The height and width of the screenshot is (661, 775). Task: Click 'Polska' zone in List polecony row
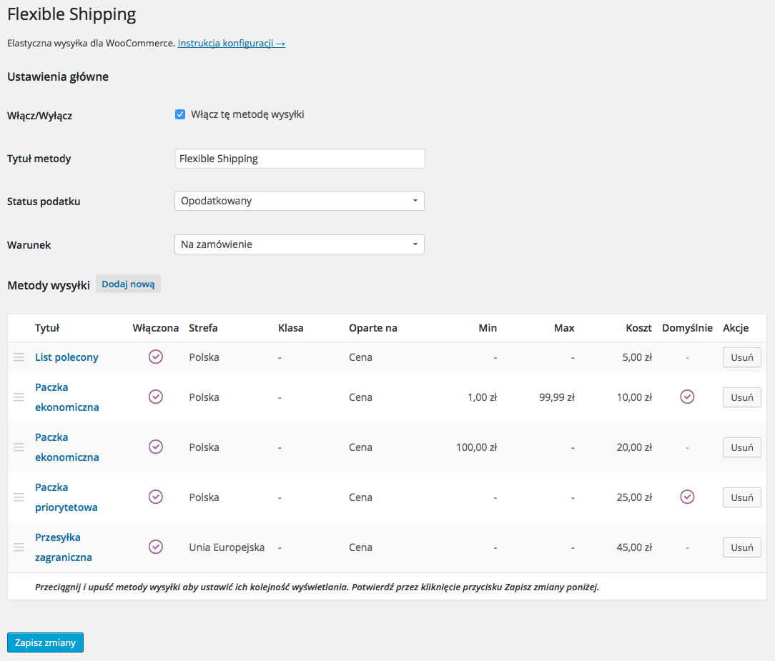click(204, 357)
